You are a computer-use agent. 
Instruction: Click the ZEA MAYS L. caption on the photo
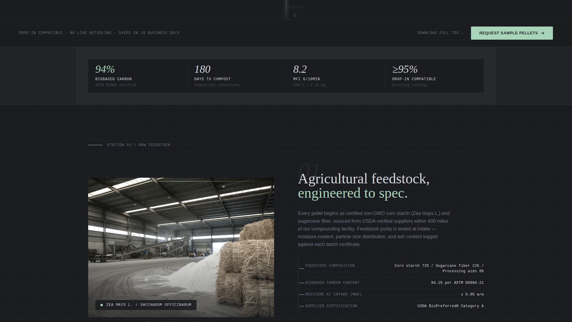(x=146, y=305)
